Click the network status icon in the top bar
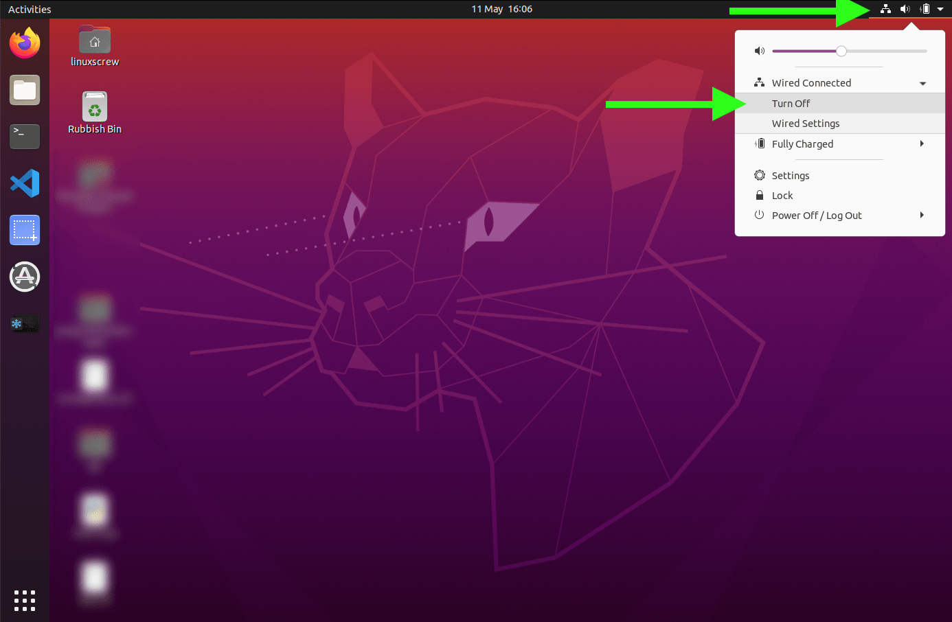Viewport: 952px width, 622px height. coord(885,9)
